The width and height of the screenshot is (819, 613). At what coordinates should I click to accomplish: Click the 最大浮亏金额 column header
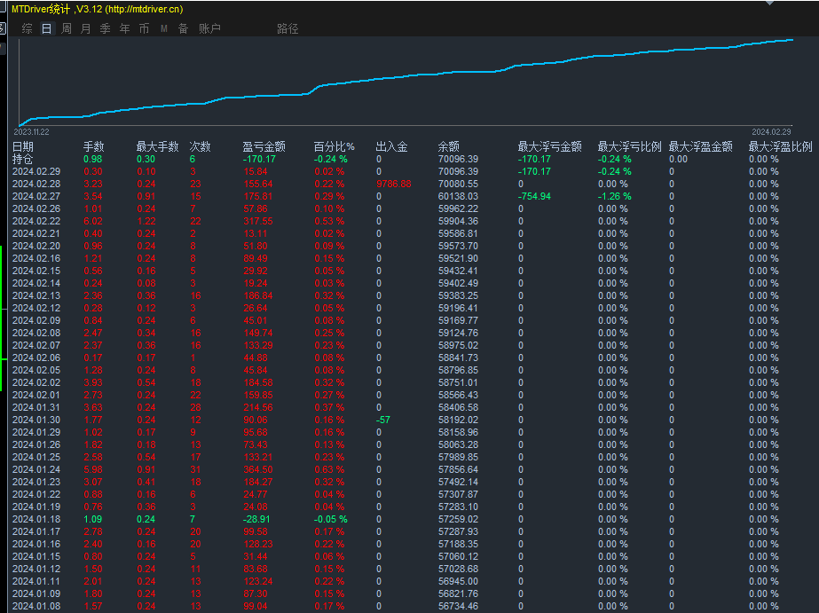pos(549,146)
